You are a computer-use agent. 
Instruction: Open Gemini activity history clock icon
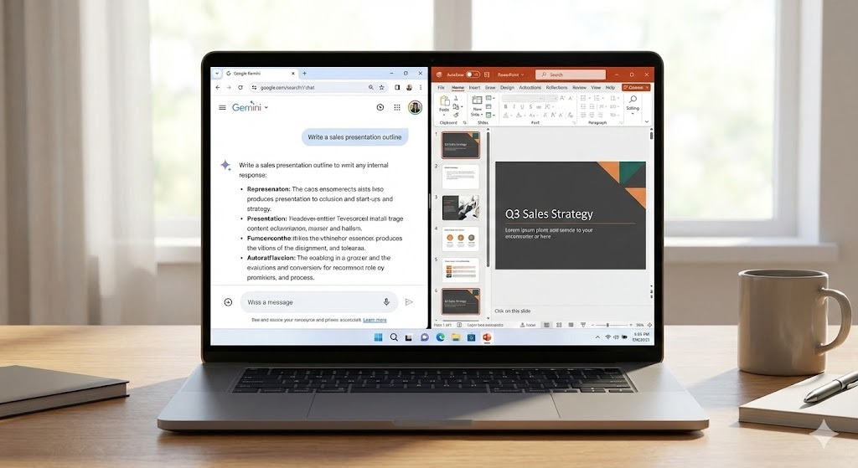(380, 107)
